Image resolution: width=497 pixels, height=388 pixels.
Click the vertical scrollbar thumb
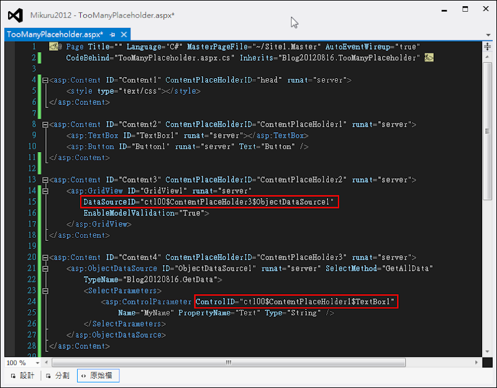coord(487,131)
